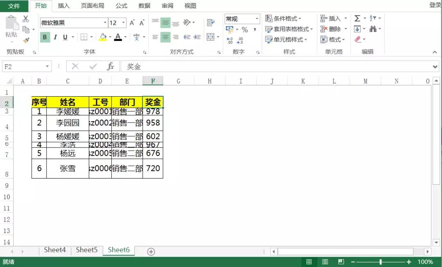Switch to the 插入 ribbon tab
Viewport: 442px width, 267px height.
tap(64, 6)
